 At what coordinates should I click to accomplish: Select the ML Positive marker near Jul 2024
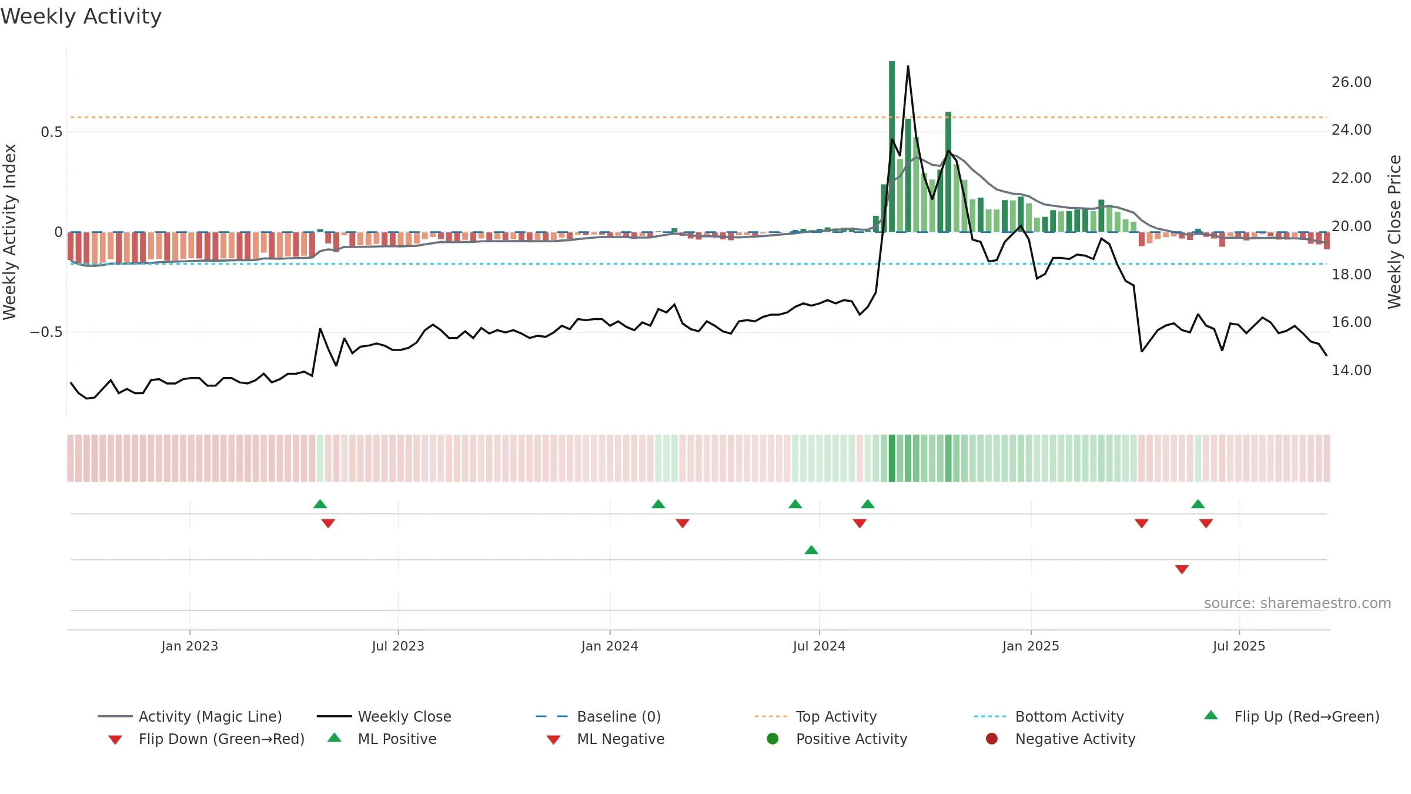811,550
